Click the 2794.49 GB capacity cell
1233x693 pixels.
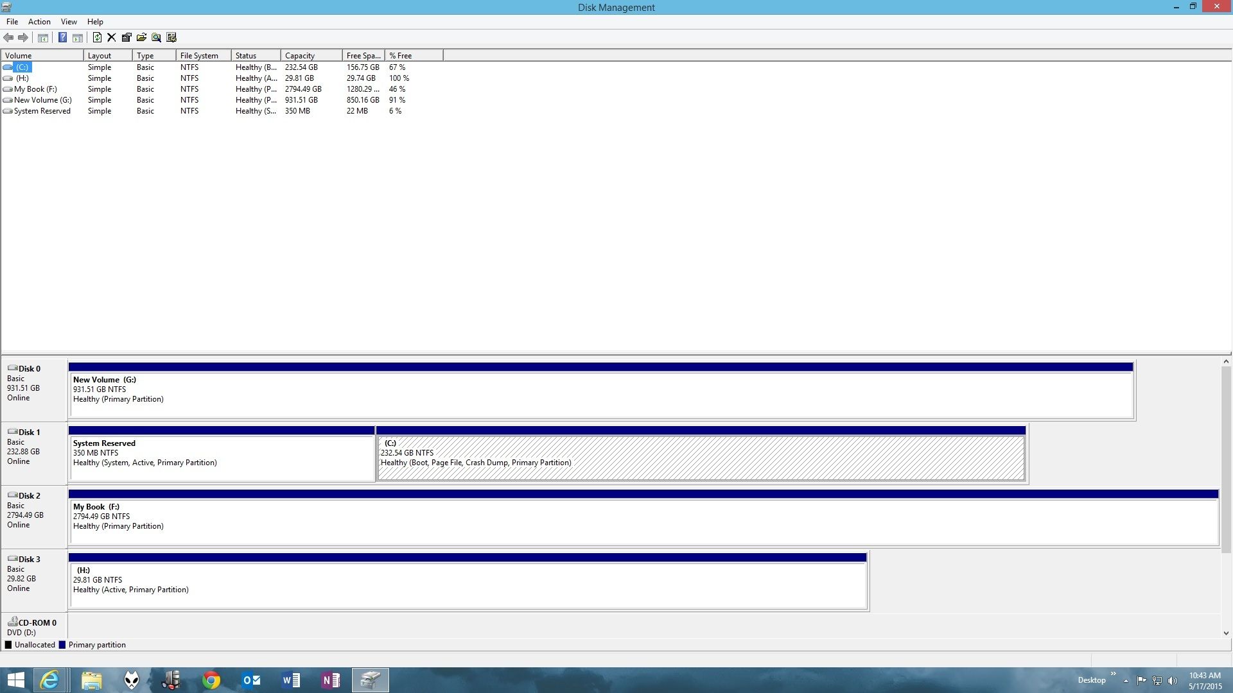tap(303, 89)
